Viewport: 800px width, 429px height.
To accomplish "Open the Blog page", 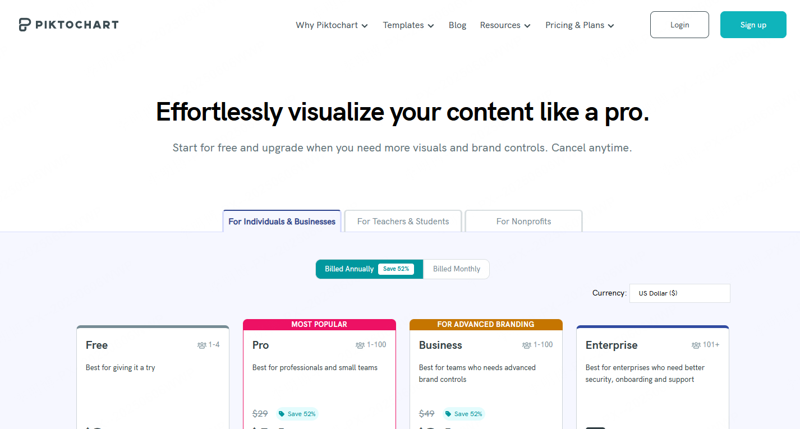I will (x=457, y=25).
